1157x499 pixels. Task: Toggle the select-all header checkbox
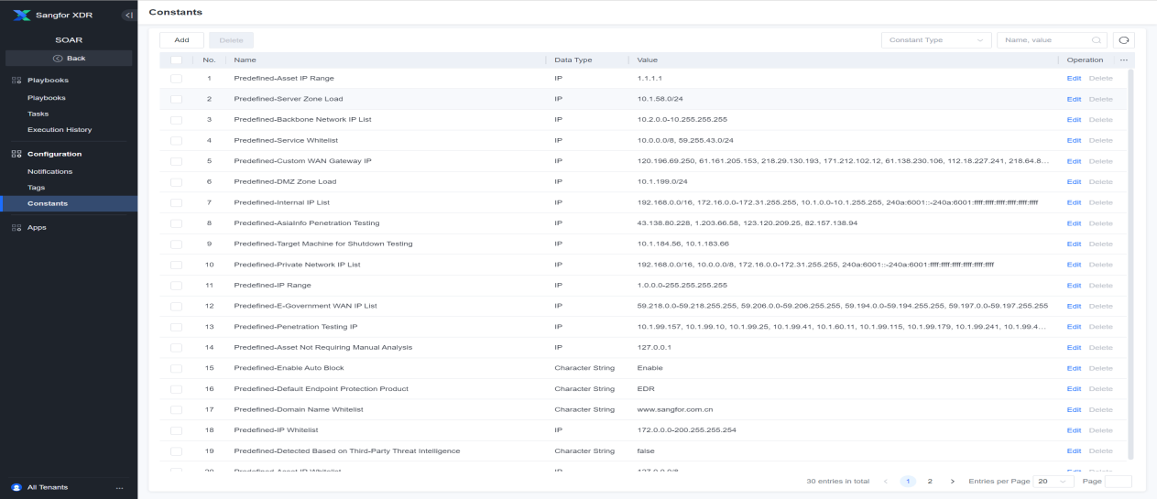[x=176, y=60]
